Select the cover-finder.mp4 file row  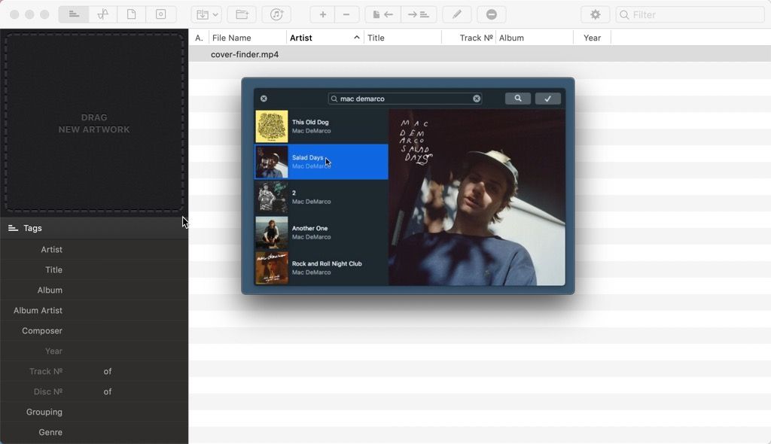(x=480, y=54)
